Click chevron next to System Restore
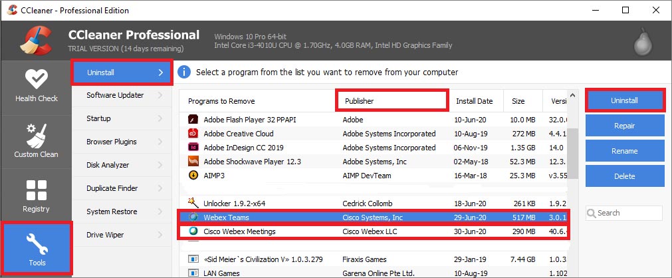 point(161,211)
